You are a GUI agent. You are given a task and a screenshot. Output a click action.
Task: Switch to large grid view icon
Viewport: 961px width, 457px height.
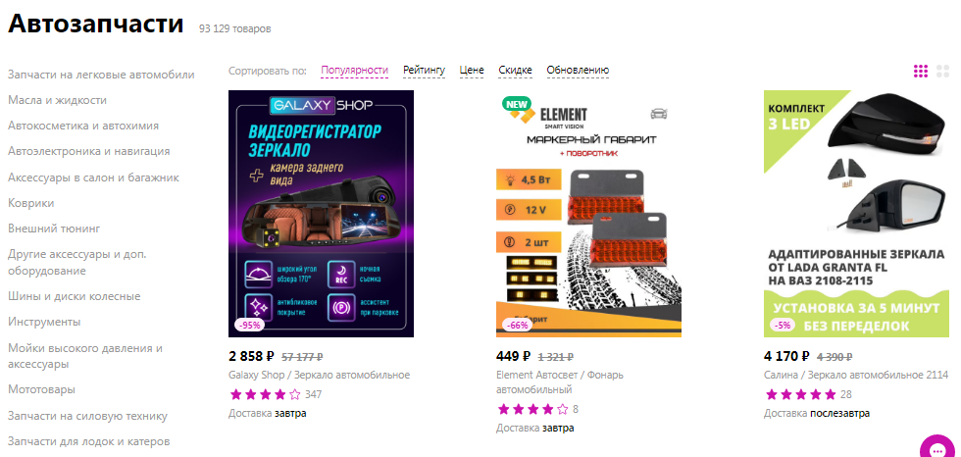(x=942, y=71)
